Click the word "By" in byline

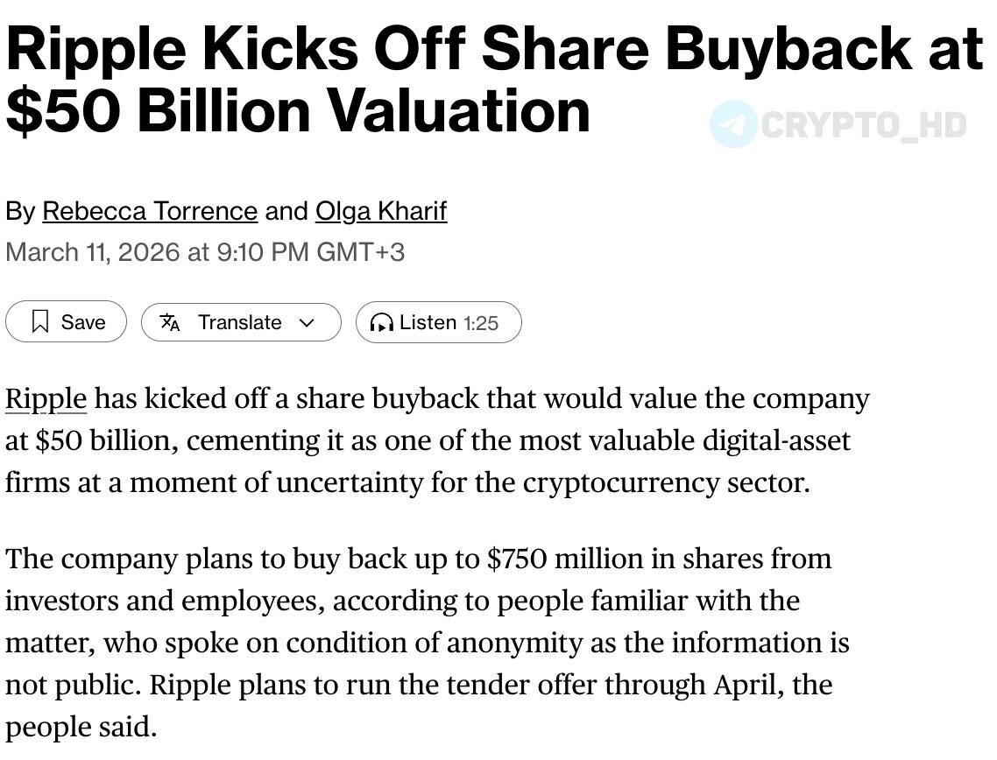tap(20, 212)
